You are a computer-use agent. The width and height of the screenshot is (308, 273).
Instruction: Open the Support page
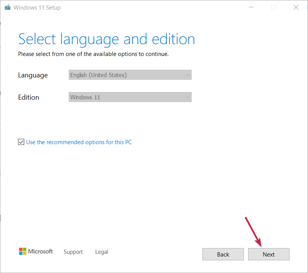pyautogui.click(x=73, y=252)
